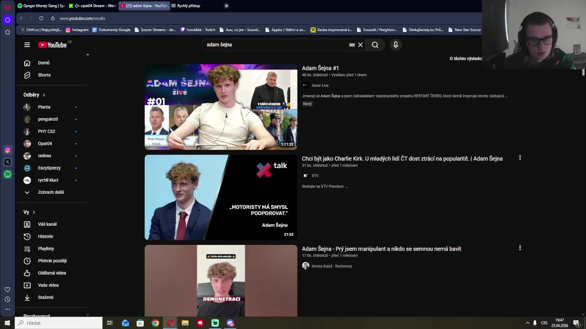Open Opera's Instagram sidebar icon
The image size is (586, 329).
click(x=7, y=150)
